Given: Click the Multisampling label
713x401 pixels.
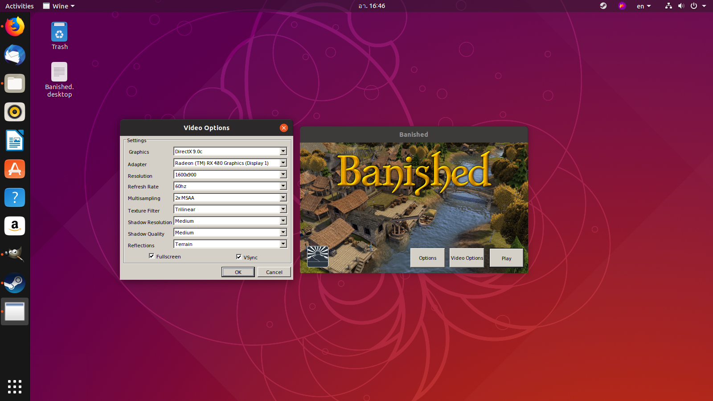Looking at the screenshot, I should 144,198.
